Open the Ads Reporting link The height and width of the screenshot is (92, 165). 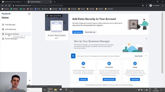pos(11,29)
